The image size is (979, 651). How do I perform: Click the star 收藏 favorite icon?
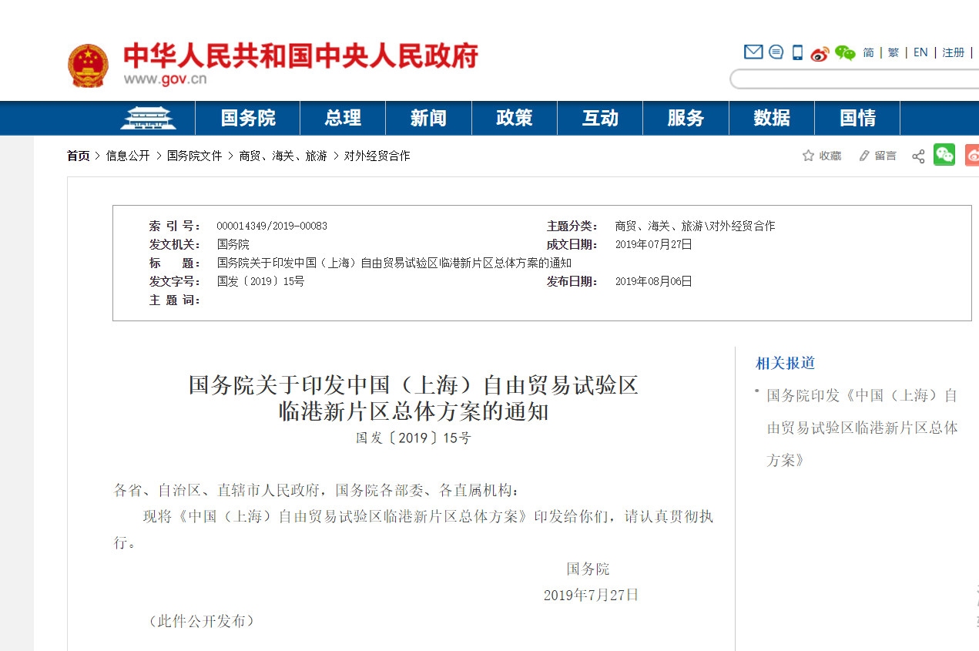808,156
